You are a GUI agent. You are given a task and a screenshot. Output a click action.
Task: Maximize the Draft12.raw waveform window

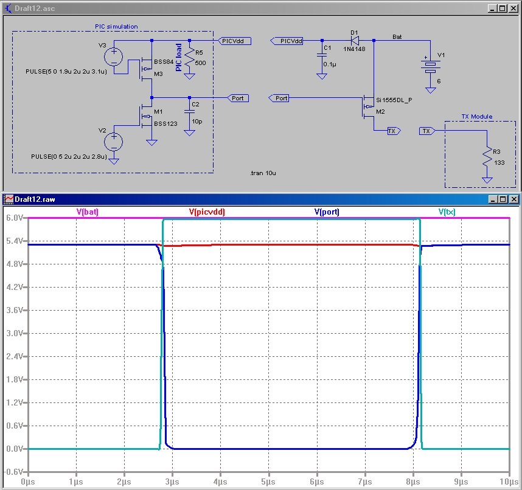pyautogui.click(x=503, y=199)
